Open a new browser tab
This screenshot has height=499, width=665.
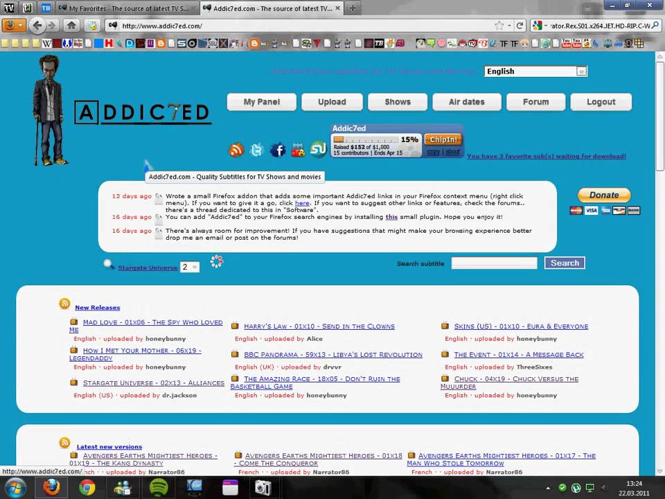pos(353,8)
